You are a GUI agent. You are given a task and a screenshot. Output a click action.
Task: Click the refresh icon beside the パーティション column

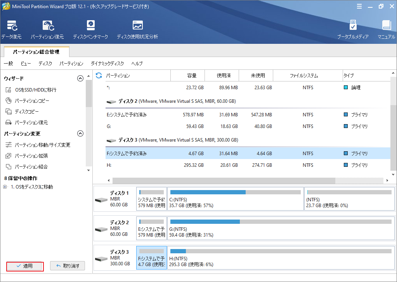(99, 75)
